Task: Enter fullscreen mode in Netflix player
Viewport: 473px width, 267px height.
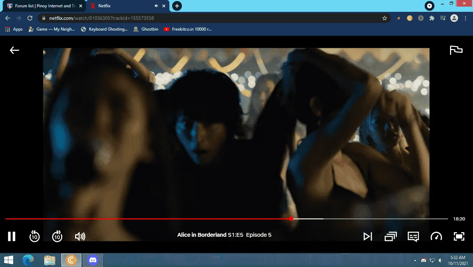Action: tap(459, 236)
